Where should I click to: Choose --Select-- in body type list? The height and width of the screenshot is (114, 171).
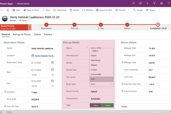coord(101,51)
